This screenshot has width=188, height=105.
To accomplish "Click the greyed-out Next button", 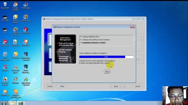I will point(125,86).
